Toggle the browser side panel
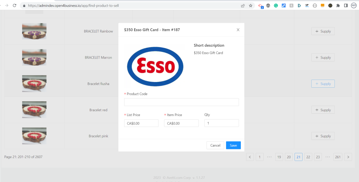This screenshot has width=359, height=182. (x=346, y=6)
